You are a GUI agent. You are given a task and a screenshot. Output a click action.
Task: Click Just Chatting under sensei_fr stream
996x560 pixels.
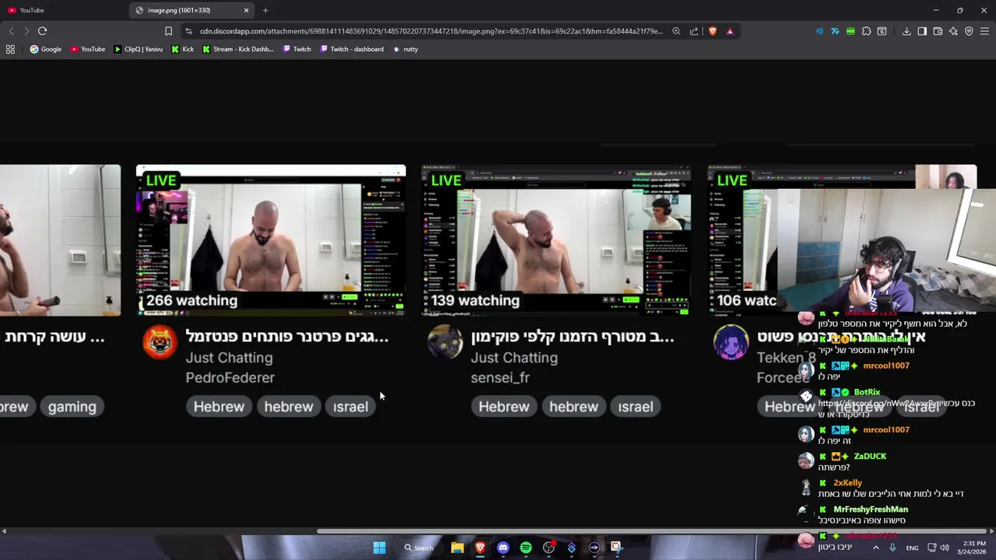[x=514, y=358]
